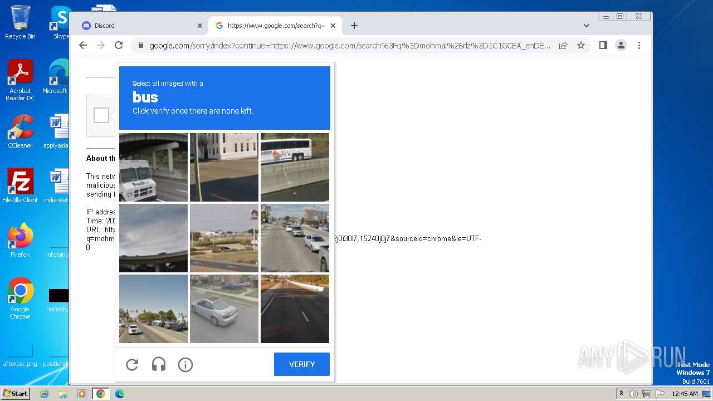This screenshot has width=713, height=401.
Task: Click Chrome taskbar button
Action: point(101,394)
